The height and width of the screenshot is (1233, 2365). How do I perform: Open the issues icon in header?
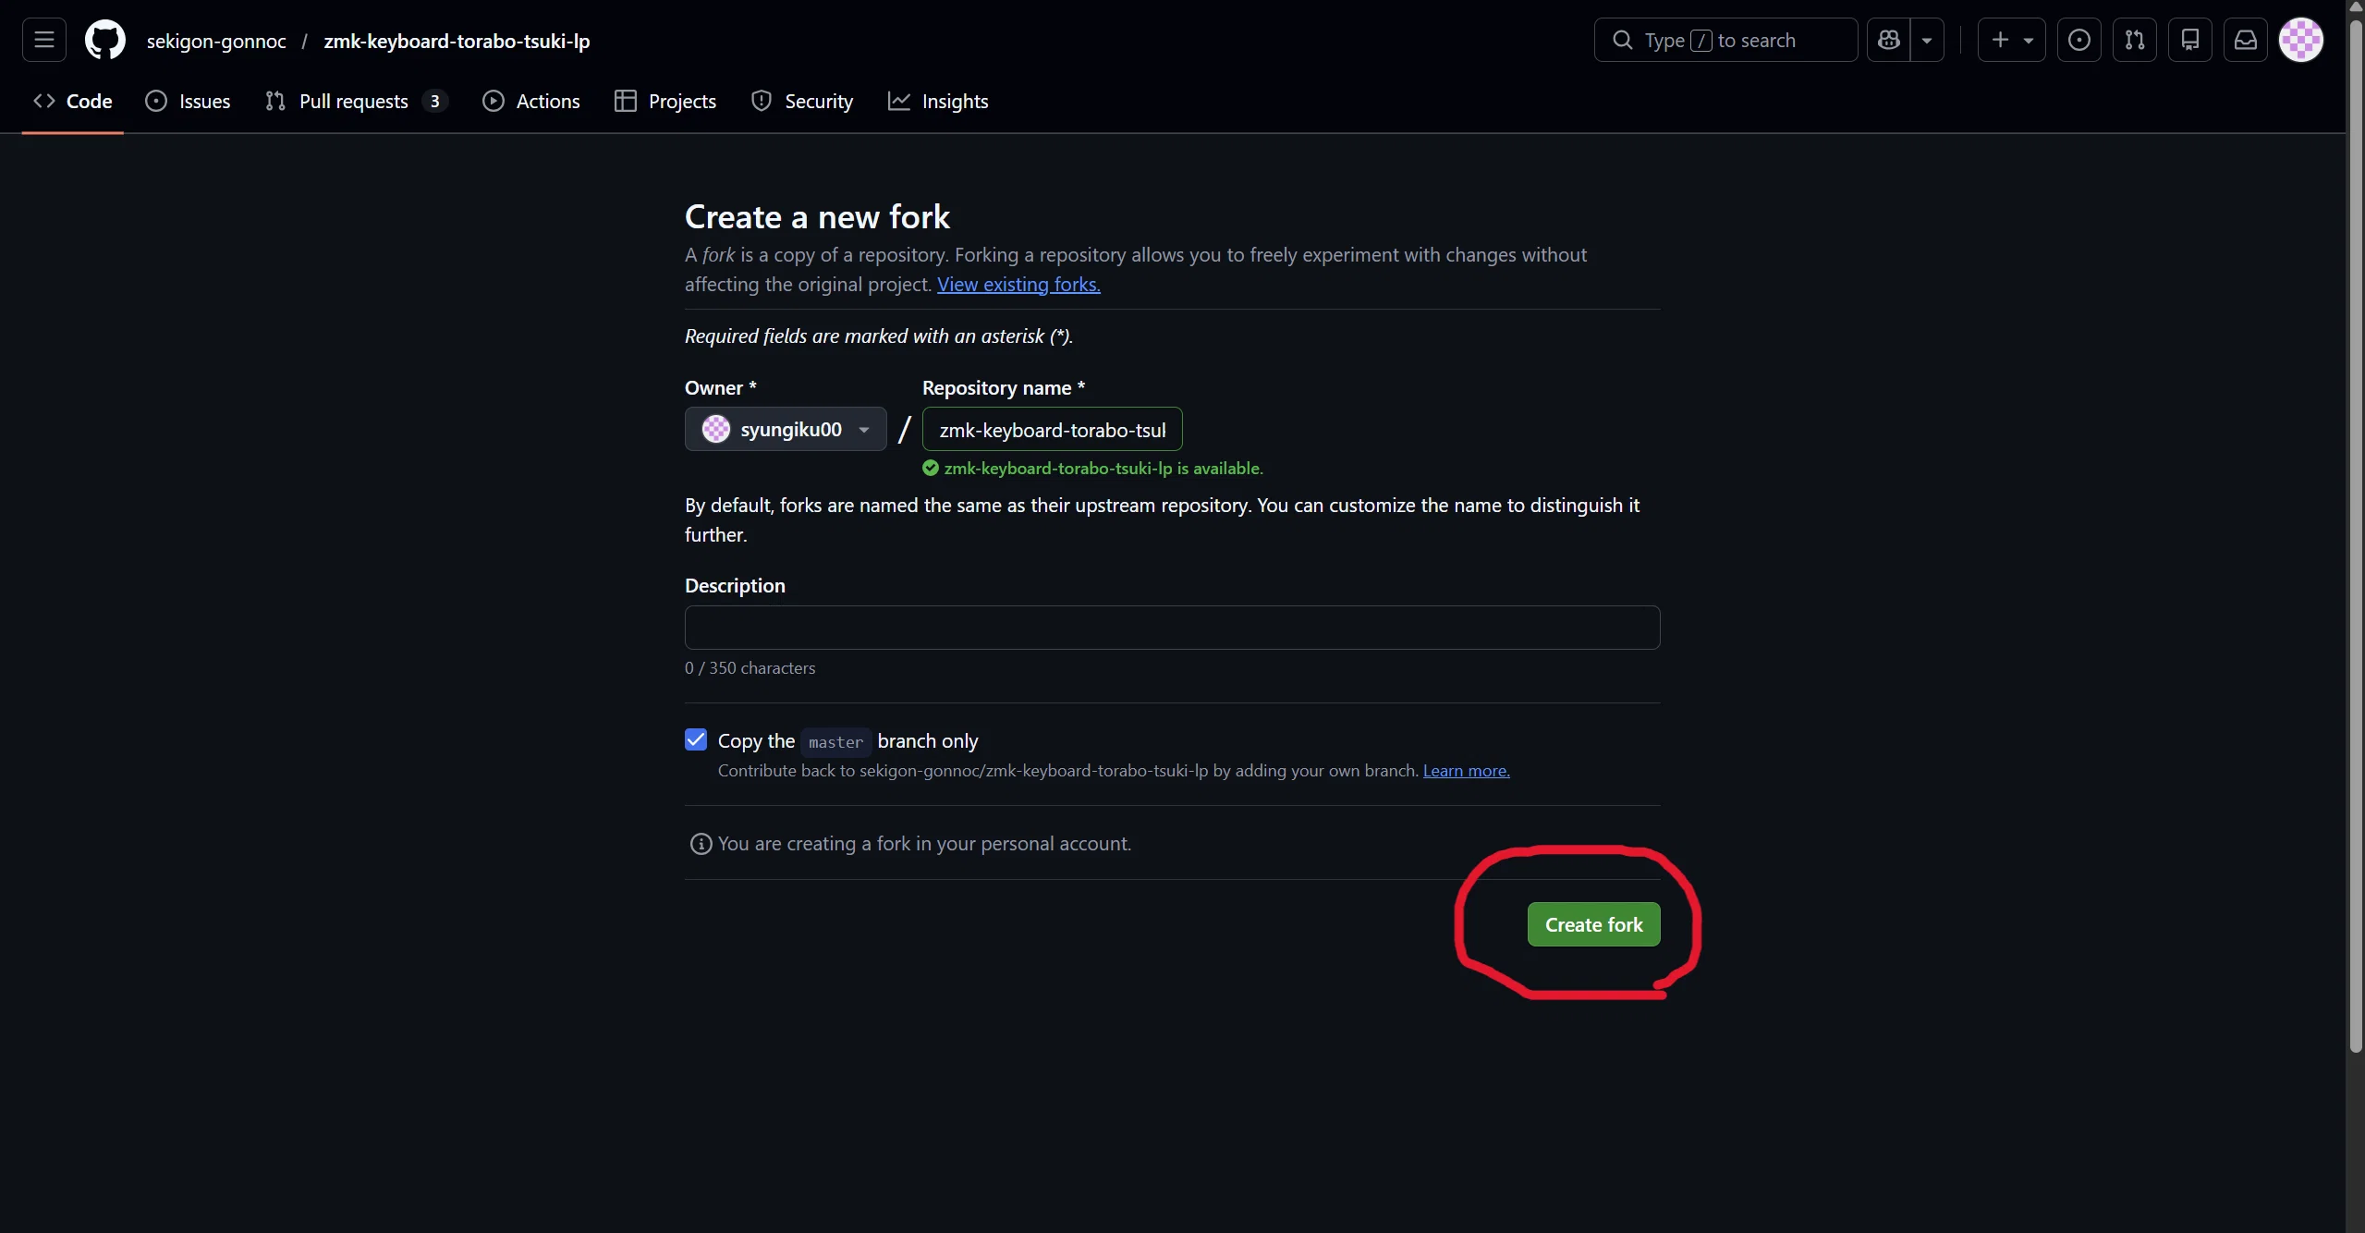coord(2079,41)
